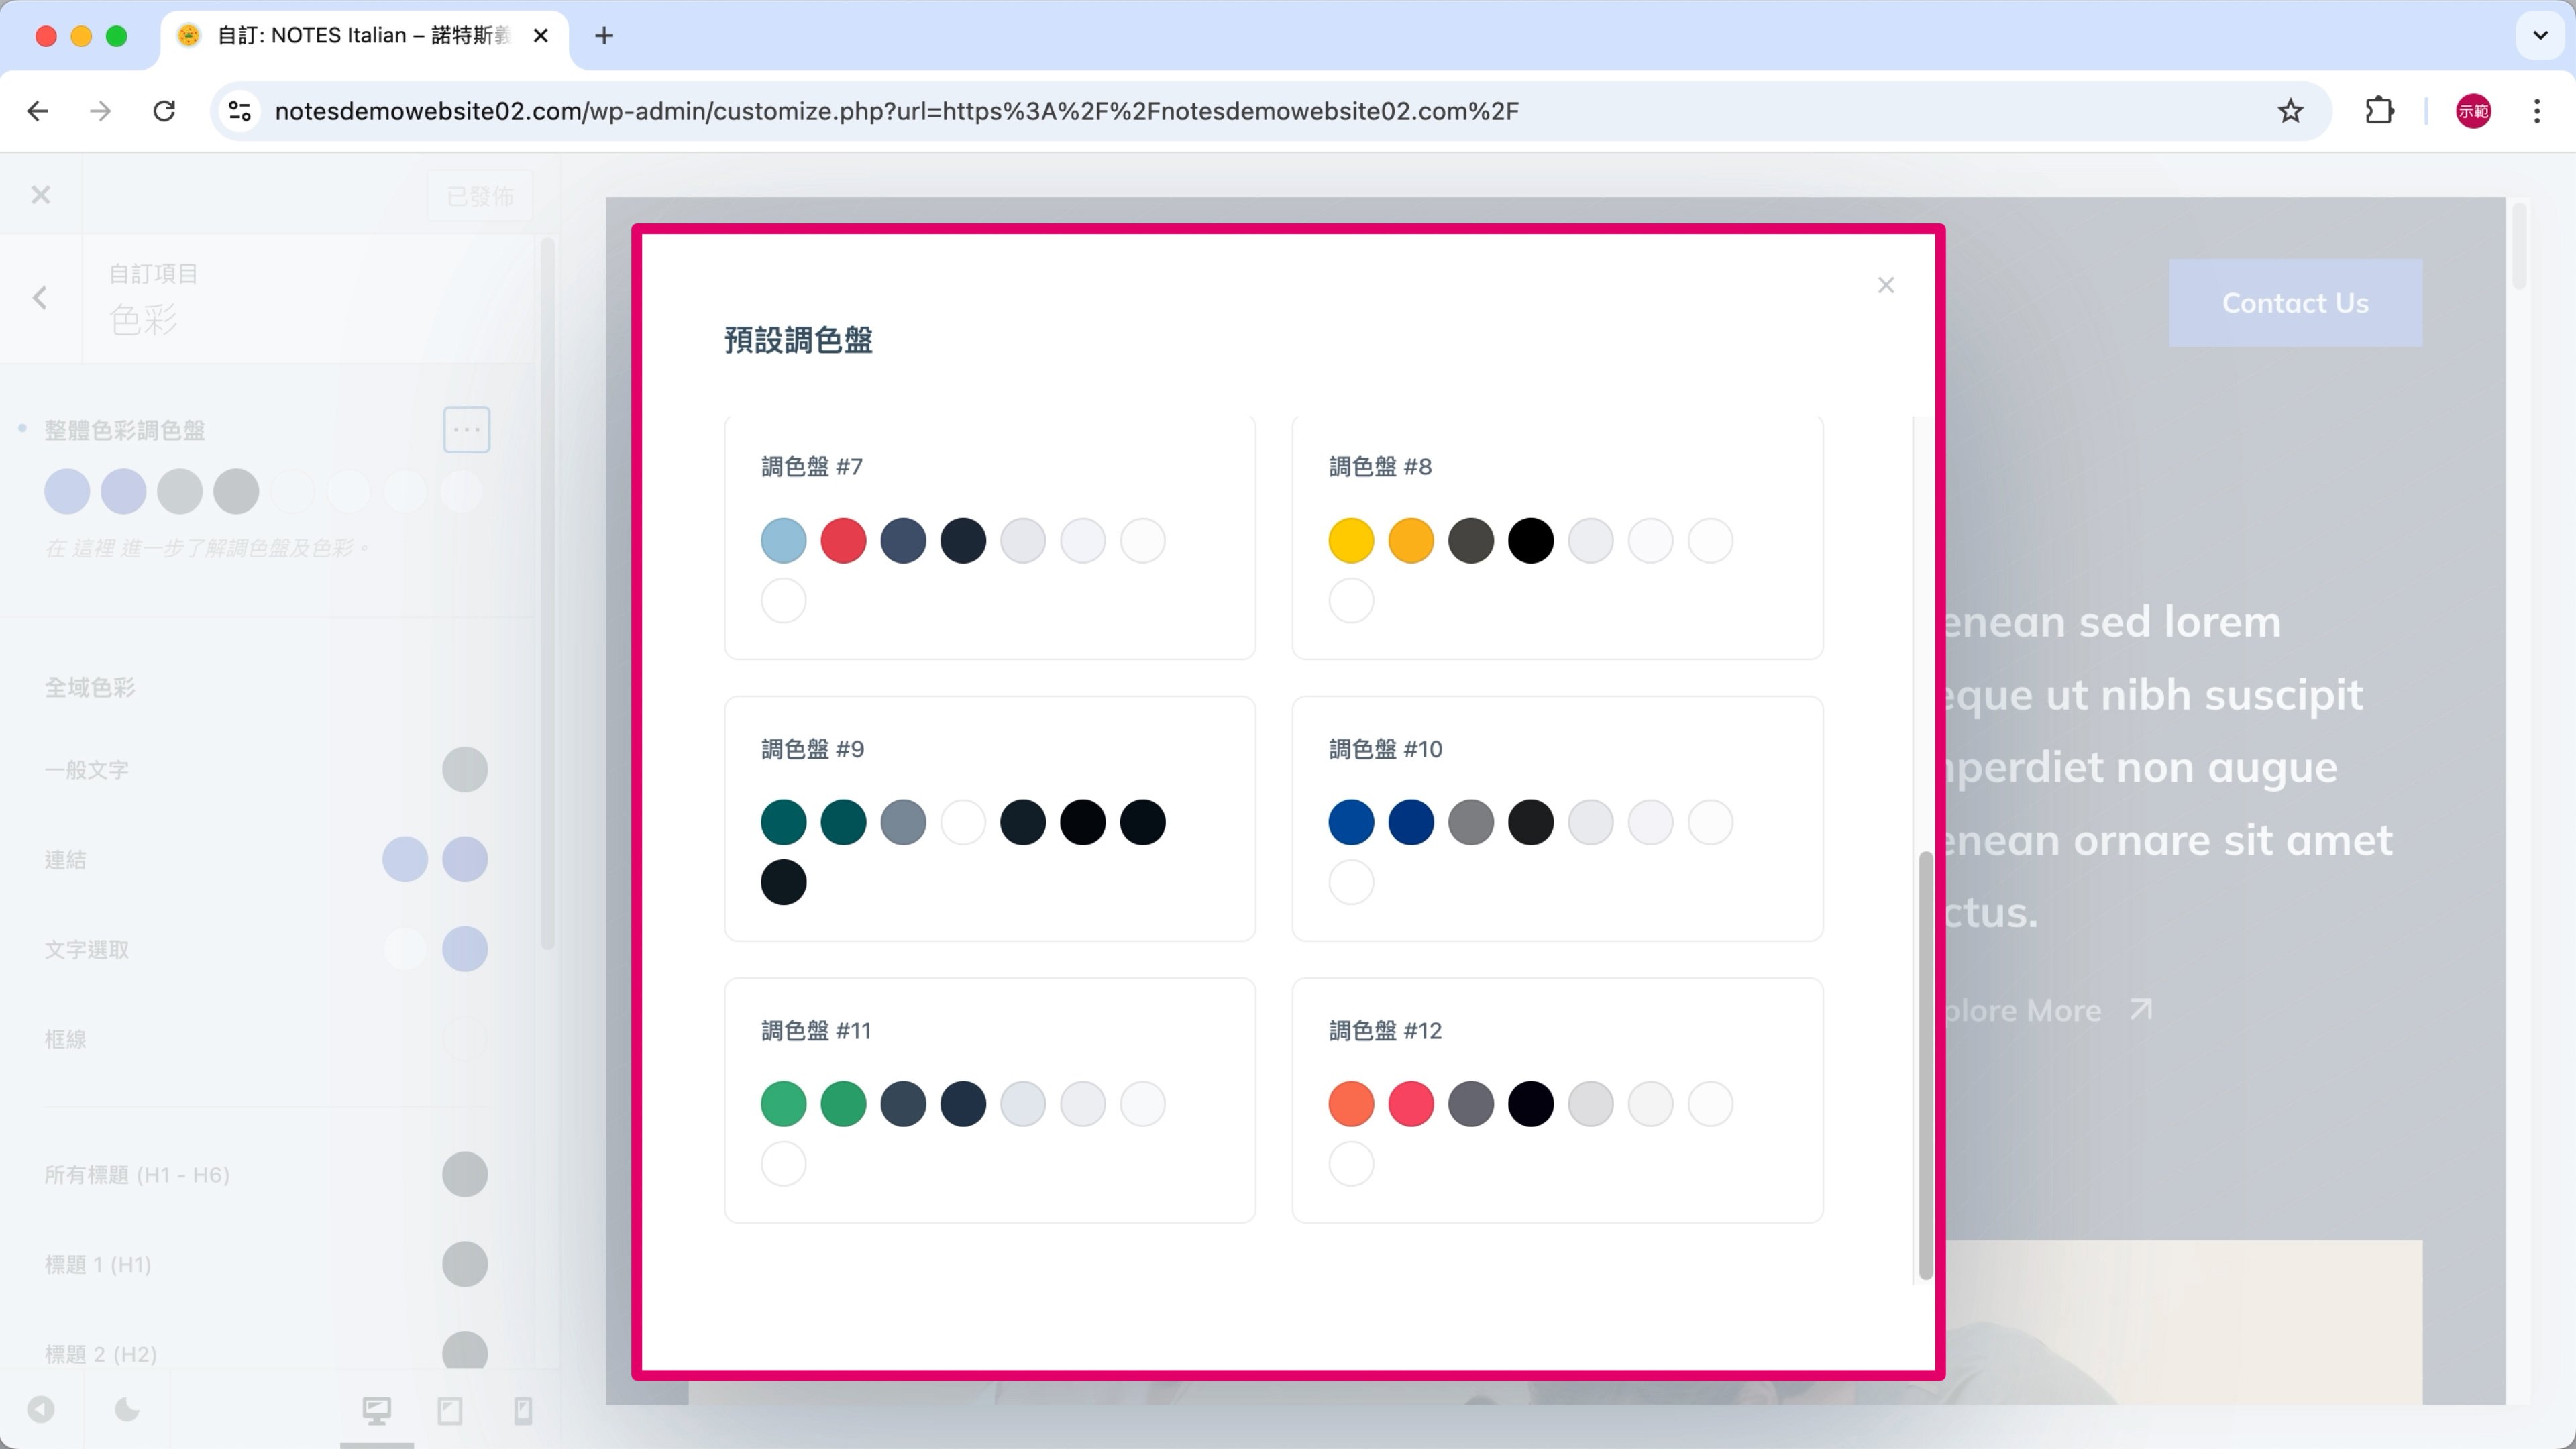The image size is (2576, 1449).
Task: Click the browser reload icon
Action: 165,111
